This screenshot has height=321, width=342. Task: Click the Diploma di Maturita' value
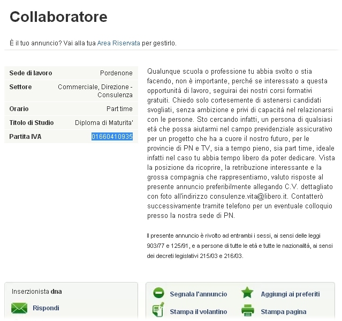click(104, 123)
